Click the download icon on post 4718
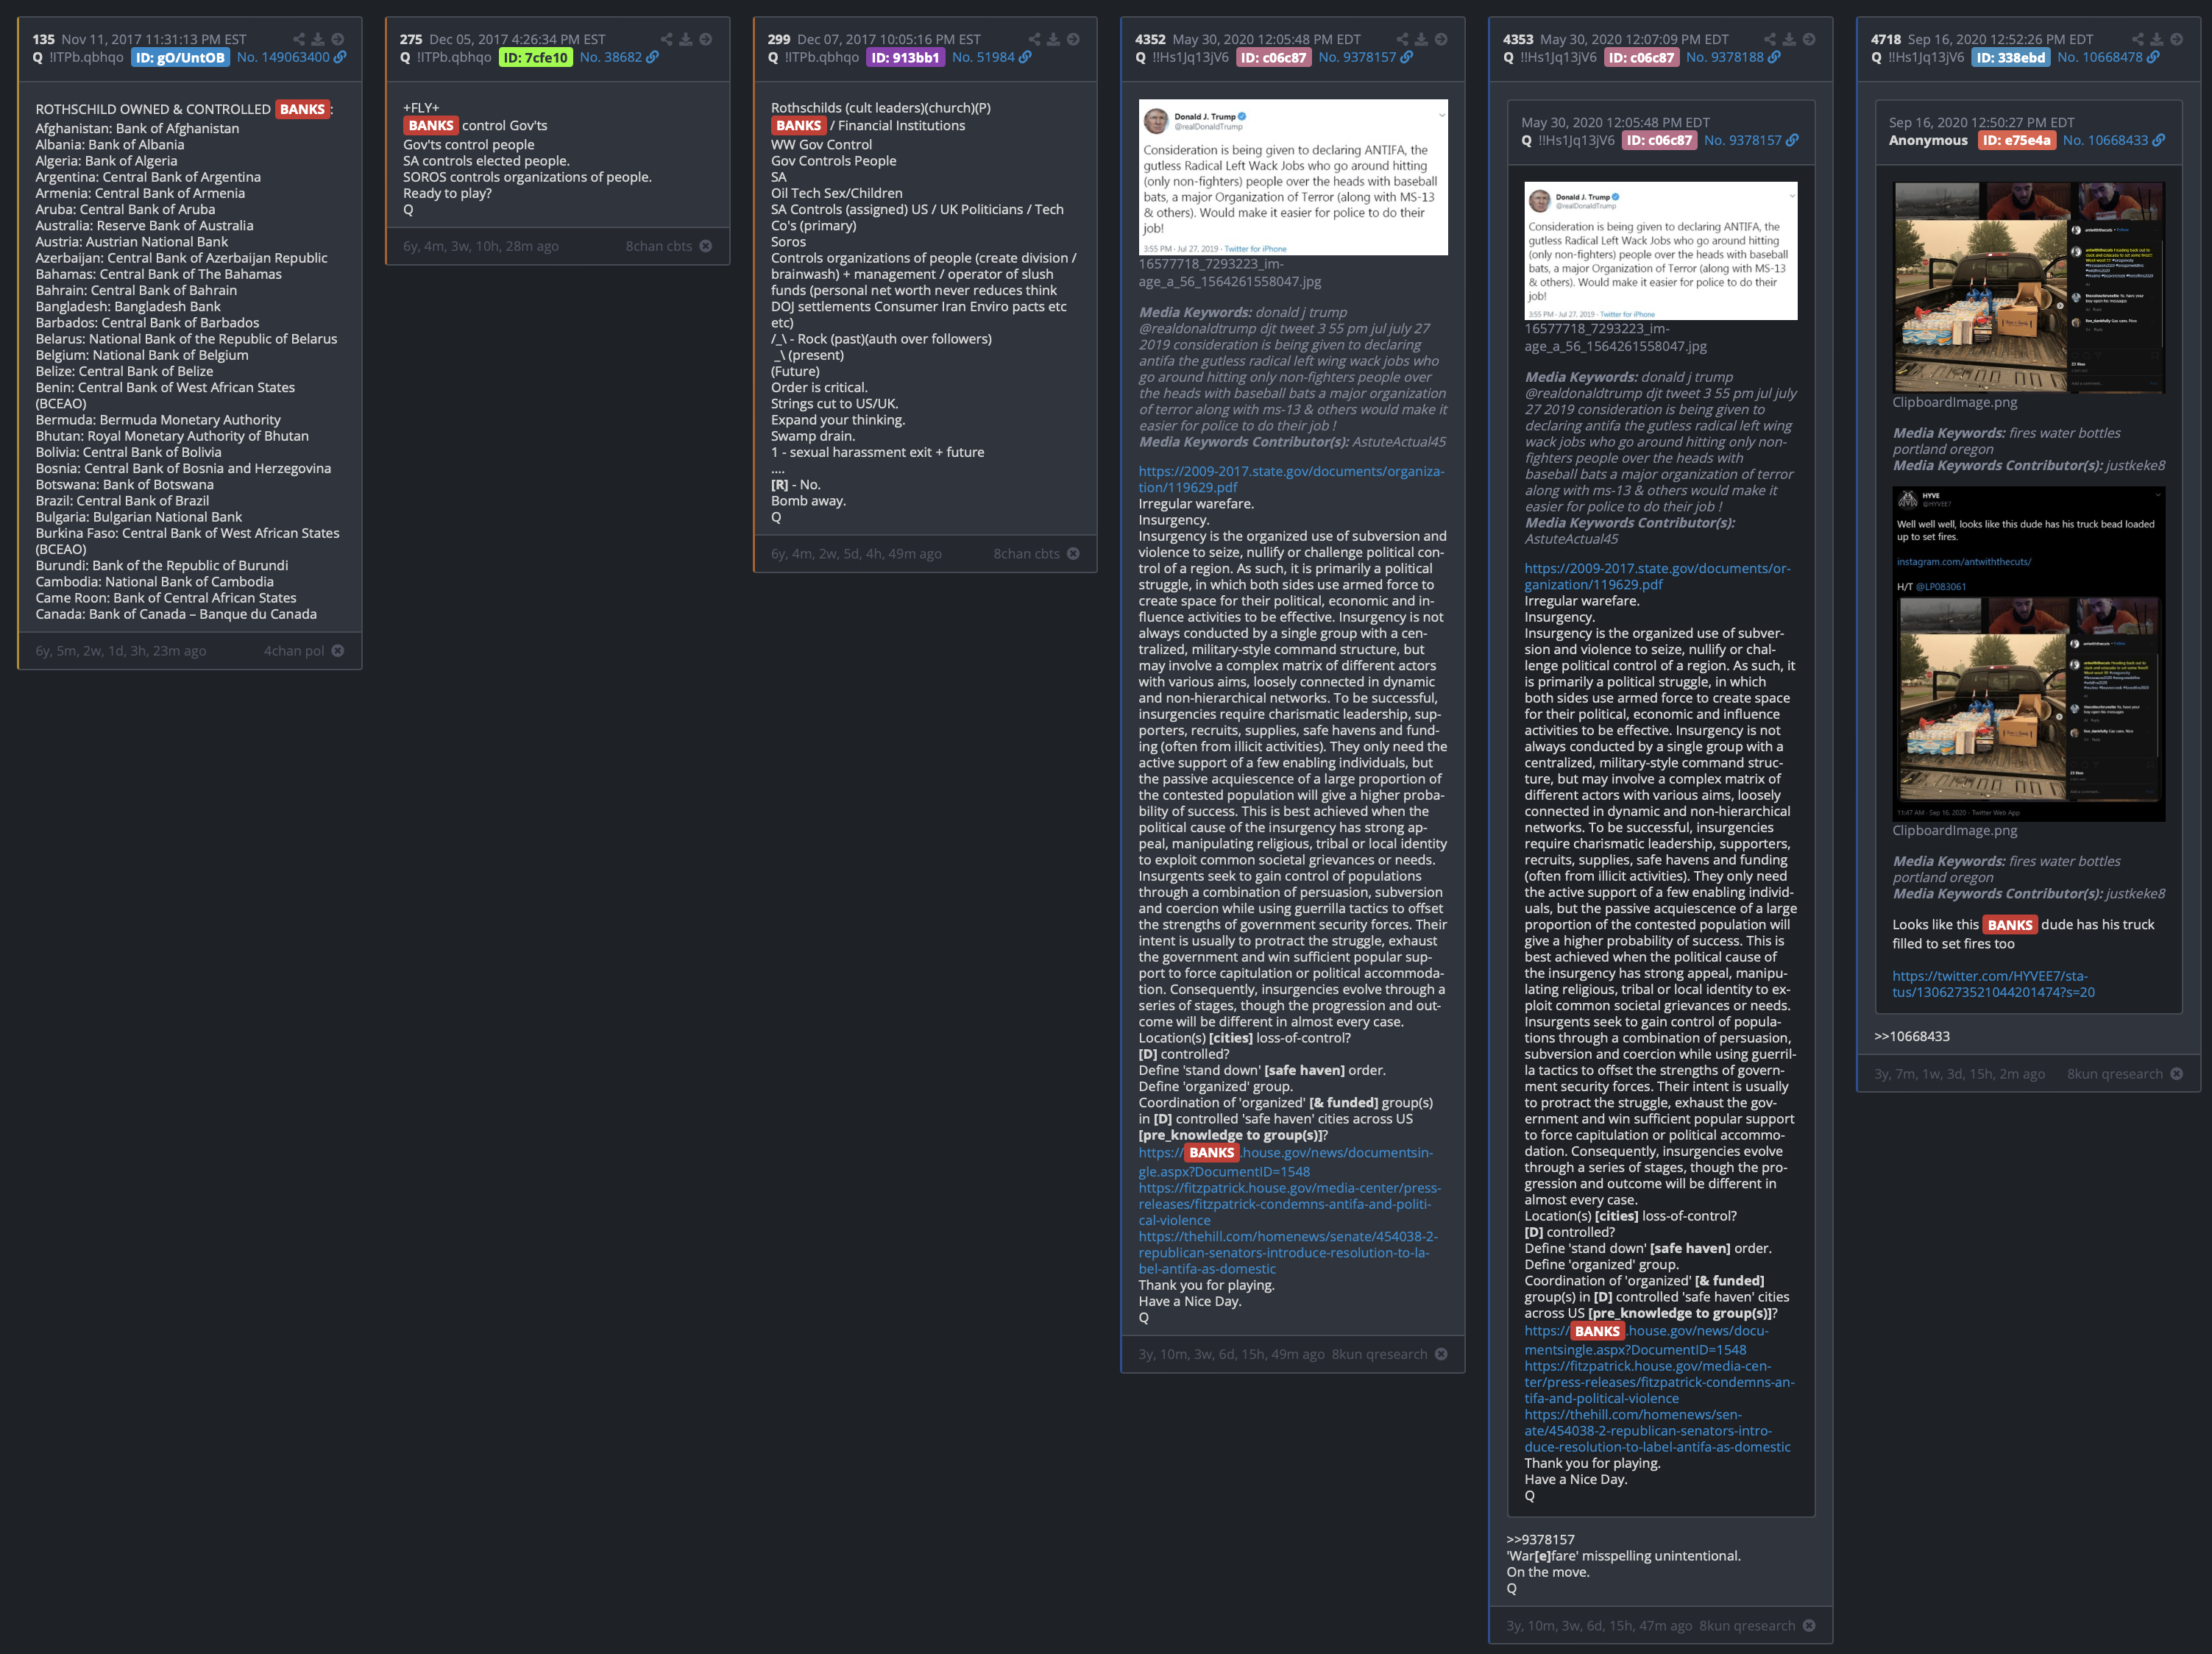This screenshot has height=1654, width=2212. pos(2157,39)
